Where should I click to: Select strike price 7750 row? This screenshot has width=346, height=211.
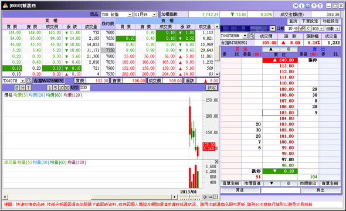pos(108,50)
